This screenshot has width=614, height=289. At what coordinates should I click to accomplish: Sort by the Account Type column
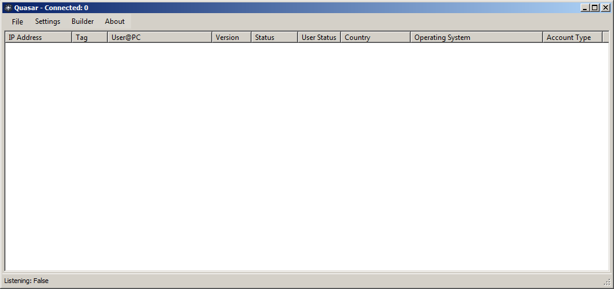pos(572,38)
